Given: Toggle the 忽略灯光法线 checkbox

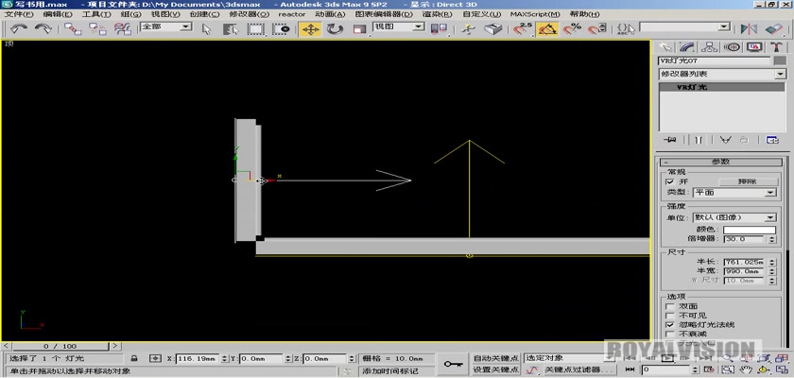Looking at the screenshot, I should [670, 324].
